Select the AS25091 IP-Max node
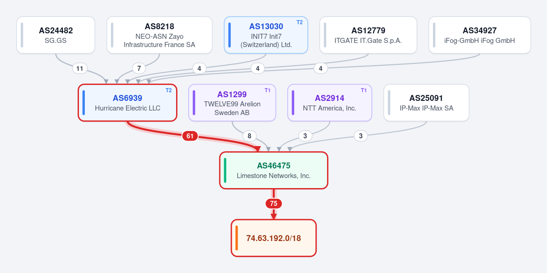The height and width of the screenshot is (273, 547). (x=426, y=103)
